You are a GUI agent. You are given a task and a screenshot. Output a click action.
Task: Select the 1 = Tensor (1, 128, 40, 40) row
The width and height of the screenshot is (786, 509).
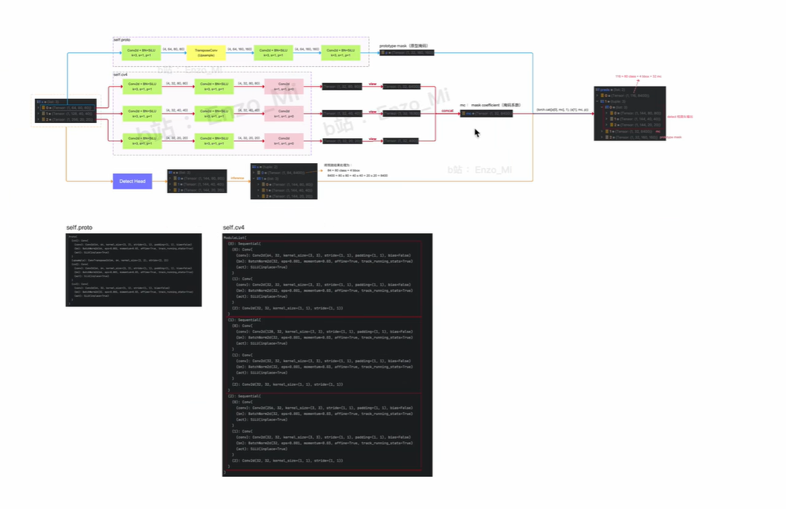(x=66, y=114)
